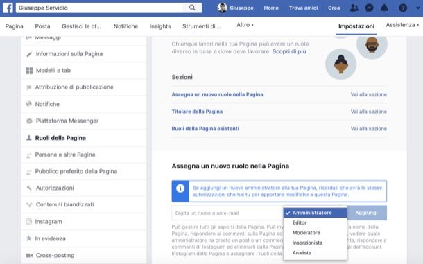Click the camera icon beside Cross-posting
Screen dimensions: 423x264
coord(29,255)
